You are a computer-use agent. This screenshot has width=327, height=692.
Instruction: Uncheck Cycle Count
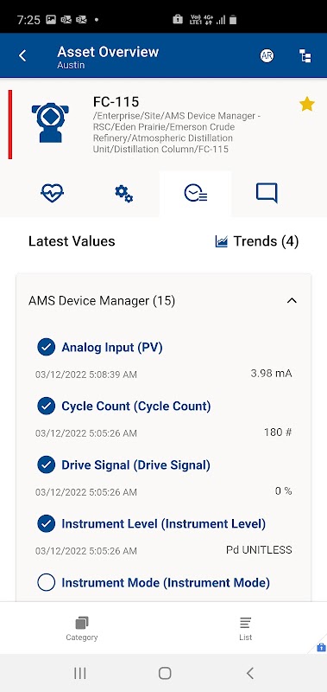47,406
